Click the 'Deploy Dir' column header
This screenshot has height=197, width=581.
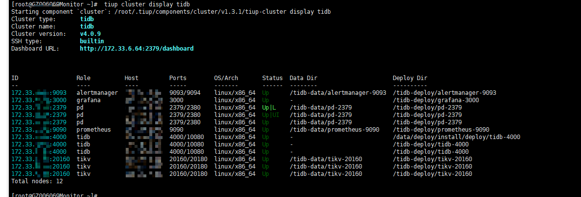tap(410, 78)
